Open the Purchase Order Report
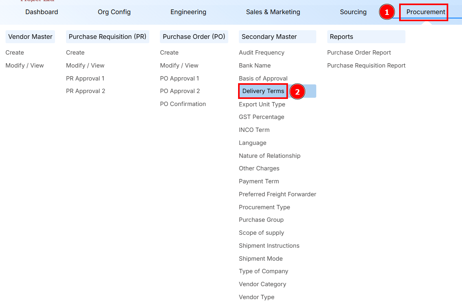Image resolution: width=462 pixels, height=305 pixels. coord(359,52)
